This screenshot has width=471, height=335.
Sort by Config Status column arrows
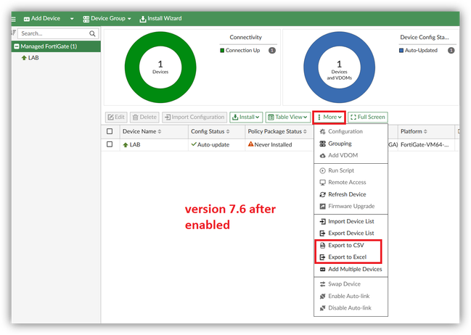point(228,131)
